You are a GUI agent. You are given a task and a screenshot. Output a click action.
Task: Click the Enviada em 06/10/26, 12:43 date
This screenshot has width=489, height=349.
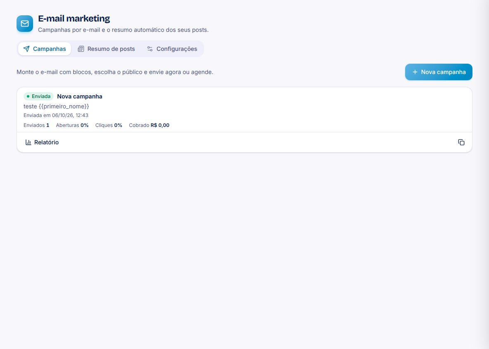pos(56,115)
